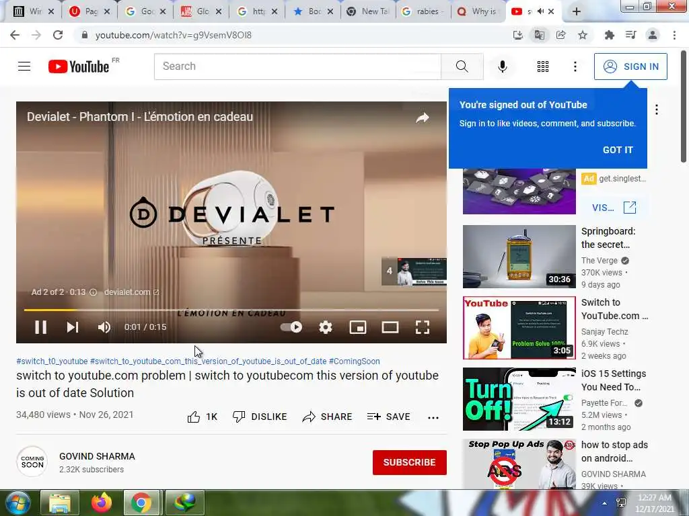Open Chrome profile avatar

coord(653,35)
